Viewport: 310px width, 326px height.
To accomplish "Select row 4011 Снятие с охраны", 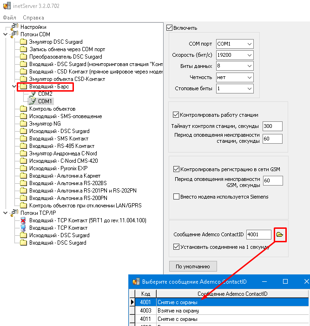I will 222,319.
